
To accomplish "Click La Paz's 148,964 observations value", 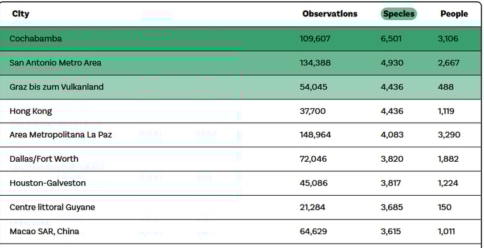I will tap(315, 135).
